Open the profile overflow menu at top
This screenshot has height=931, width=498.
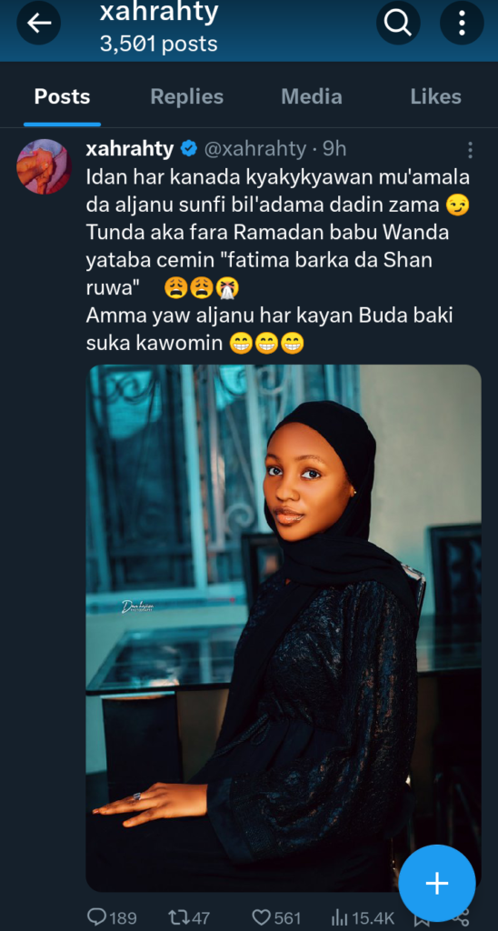click(x=462, y=23)
